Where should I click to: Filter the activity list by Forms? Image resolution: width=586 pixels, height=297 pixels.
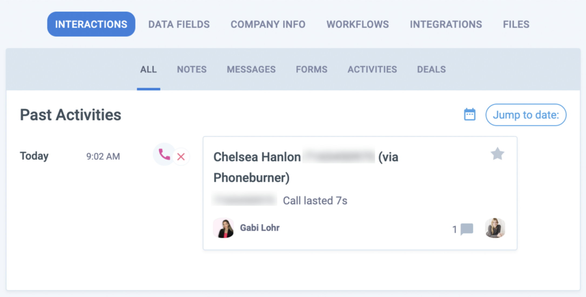pos(311,70)
